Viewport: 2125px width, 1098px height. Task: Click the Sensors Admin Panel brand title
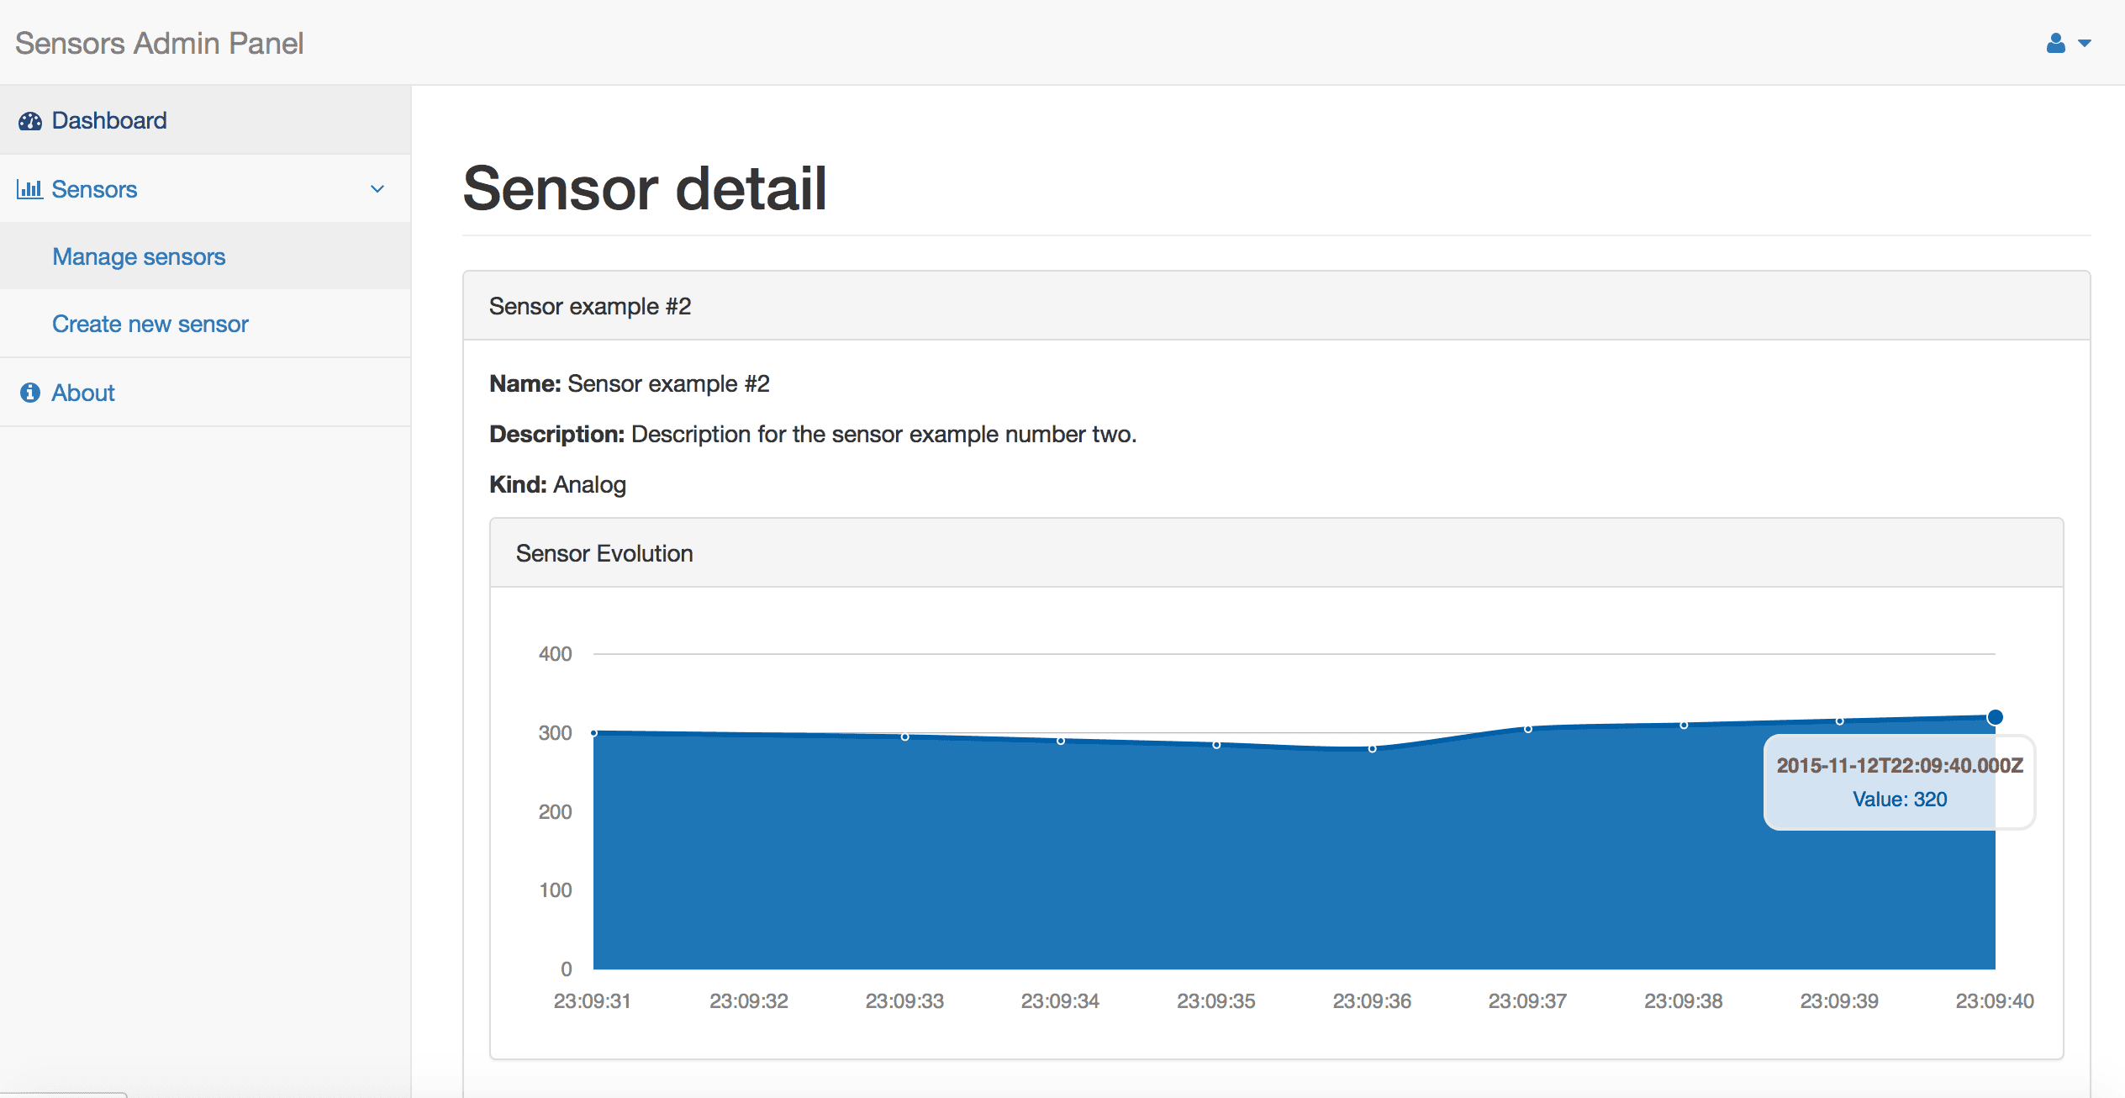click(x=158, y=43)
